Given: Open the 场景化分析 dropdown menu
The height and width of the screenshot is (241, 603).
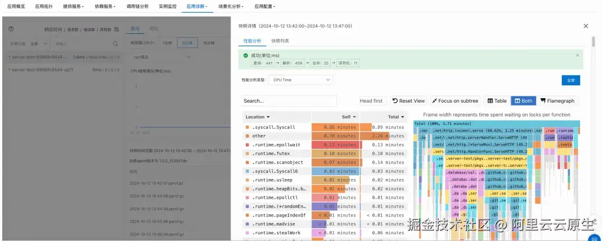Looking at the screenshot, I should tap(231, 7).
